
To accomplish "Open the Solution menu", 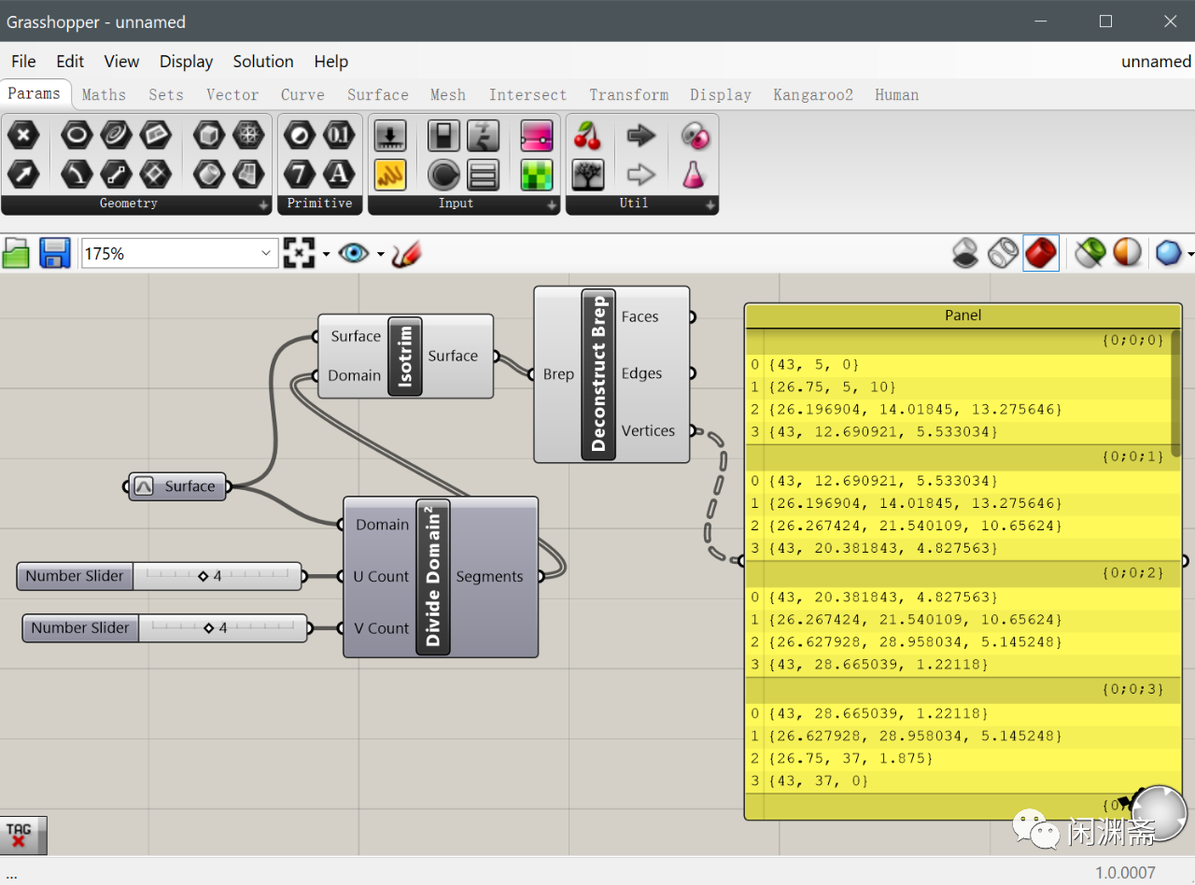I will pos(263,62).
